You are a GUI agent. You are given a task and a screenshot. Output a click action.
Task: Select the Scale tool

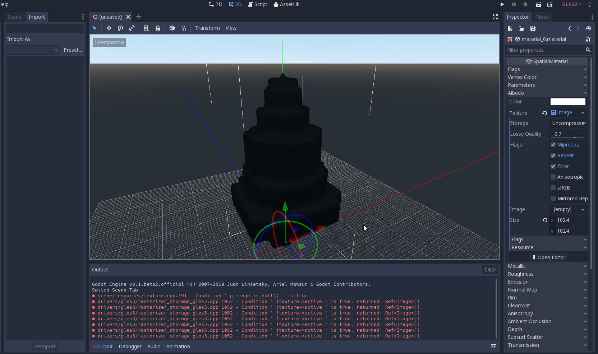(x=132, y=28)
